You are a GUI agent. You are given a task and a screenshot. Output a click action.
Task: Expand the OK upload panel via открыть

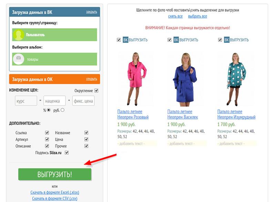tap(92, 79)
